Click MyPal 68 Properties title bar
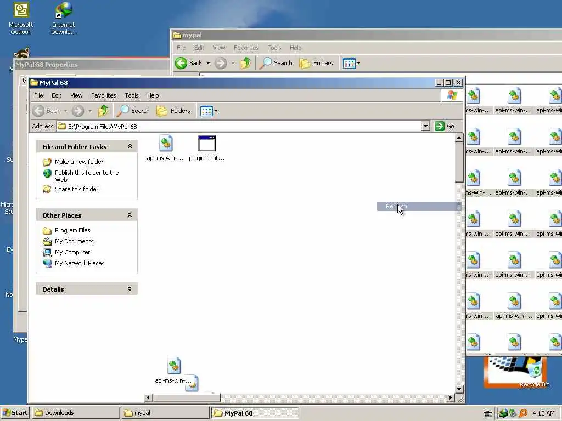This screenshot has height=421, width=562. tap(92, 65)
